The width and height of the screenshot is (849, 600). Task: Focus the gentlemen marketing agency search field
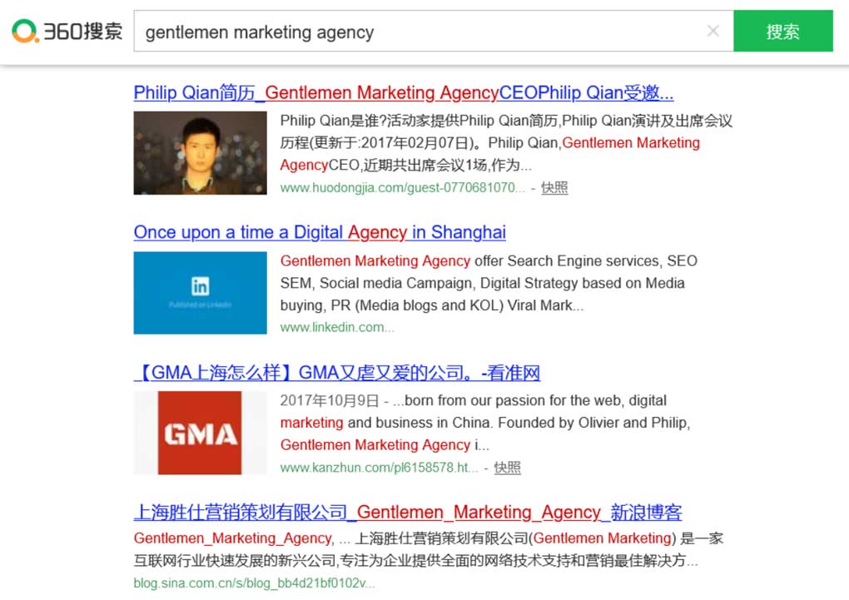click(x=433, y=31)
